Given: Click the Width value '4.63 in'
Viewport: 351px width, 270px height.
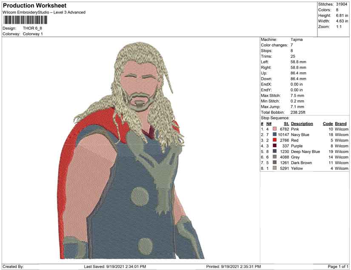Looking at the screenshot, I should point(342,21).
